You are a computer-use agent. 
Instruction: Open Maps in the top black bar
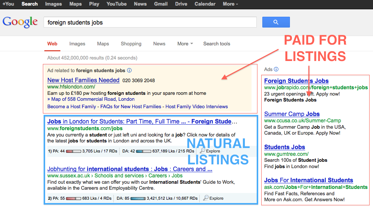point(76,4)
